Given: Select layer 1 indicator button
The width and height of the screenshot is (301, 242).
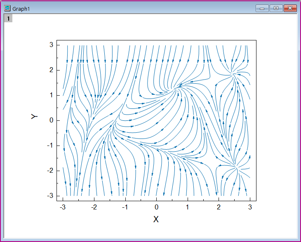Looking at the screenshot, I should tap(8, 19).
